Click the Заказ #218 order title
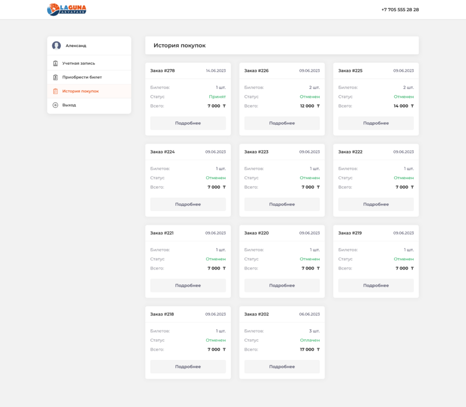This screenshot has height=407, width=466. click(162, 314)
